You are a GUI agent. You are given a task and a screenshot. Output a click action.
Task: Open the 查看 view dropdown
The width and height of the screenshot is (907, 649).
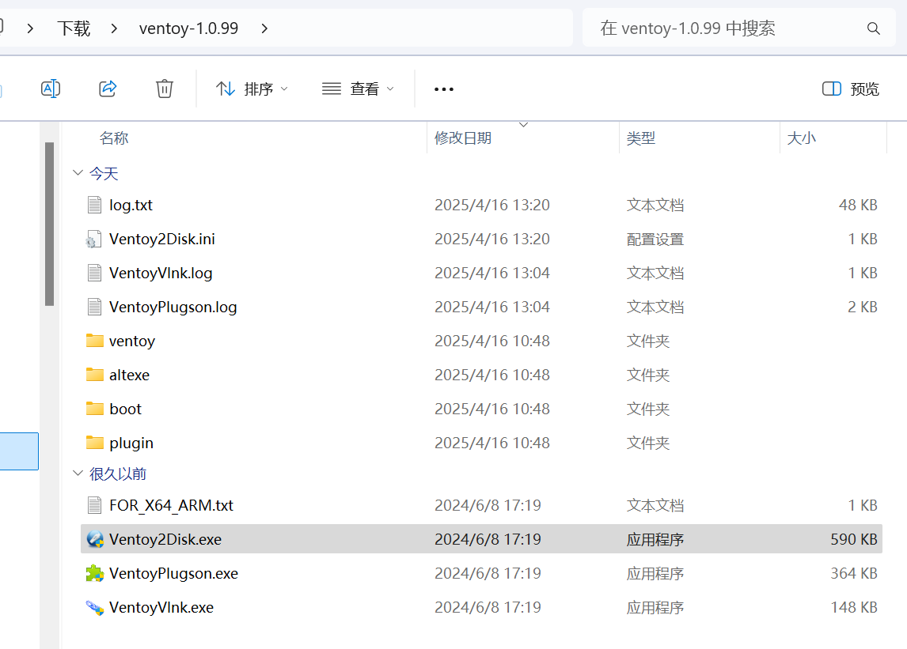point(358,89)
